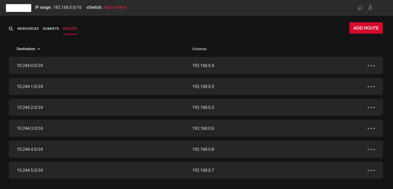Click the Gateway column header
The height and width of the screenshot is (189, 393).
[x=199, y=49]
